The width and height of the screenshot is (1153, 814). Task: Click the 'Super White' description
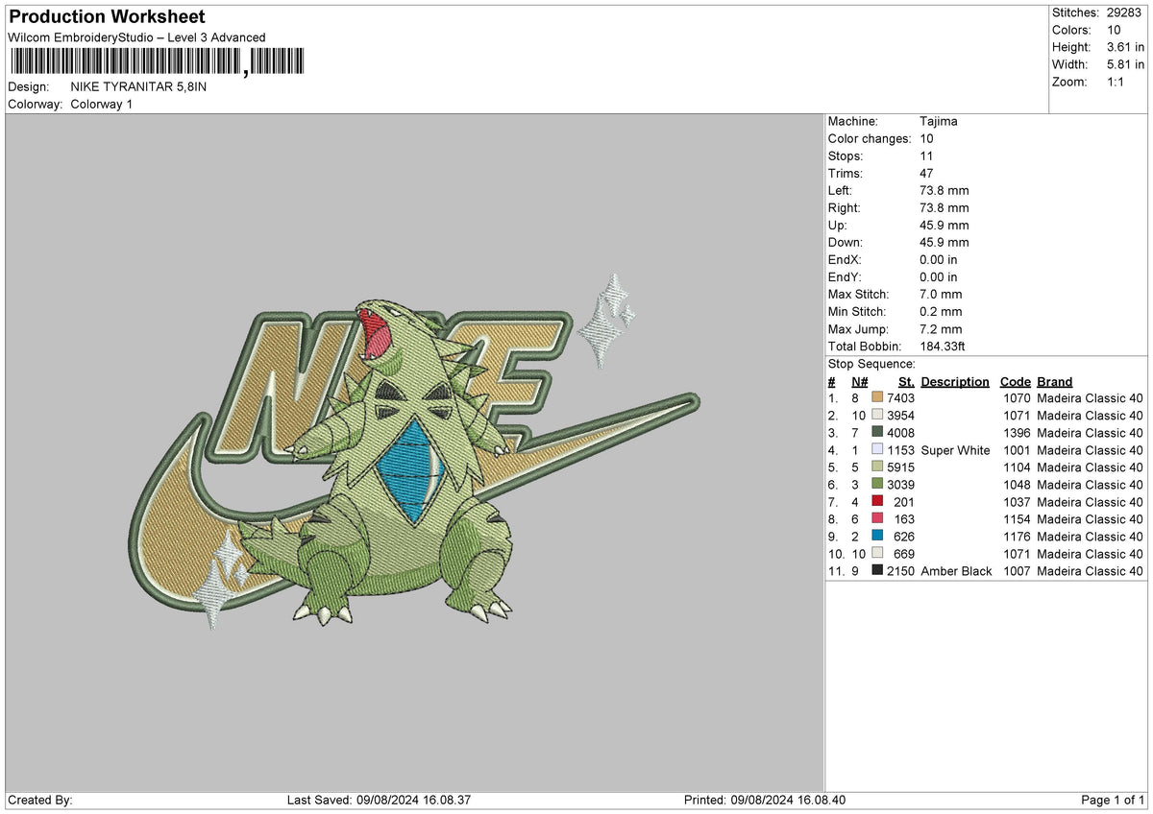(x=955, y=450)
